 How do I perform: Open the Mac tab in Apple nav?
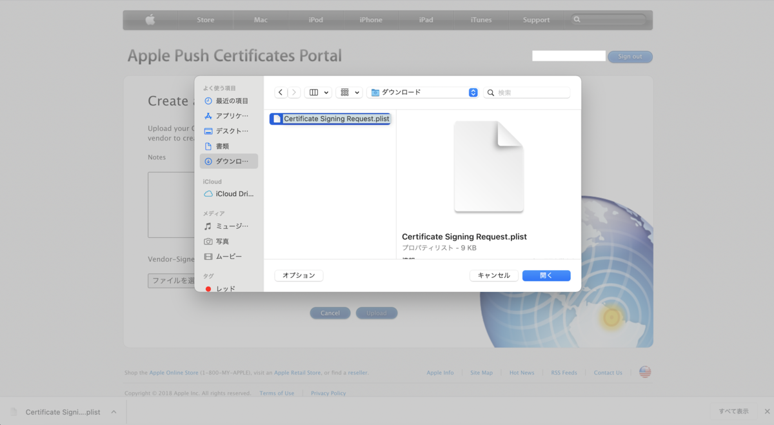click(x=261, y=20)
